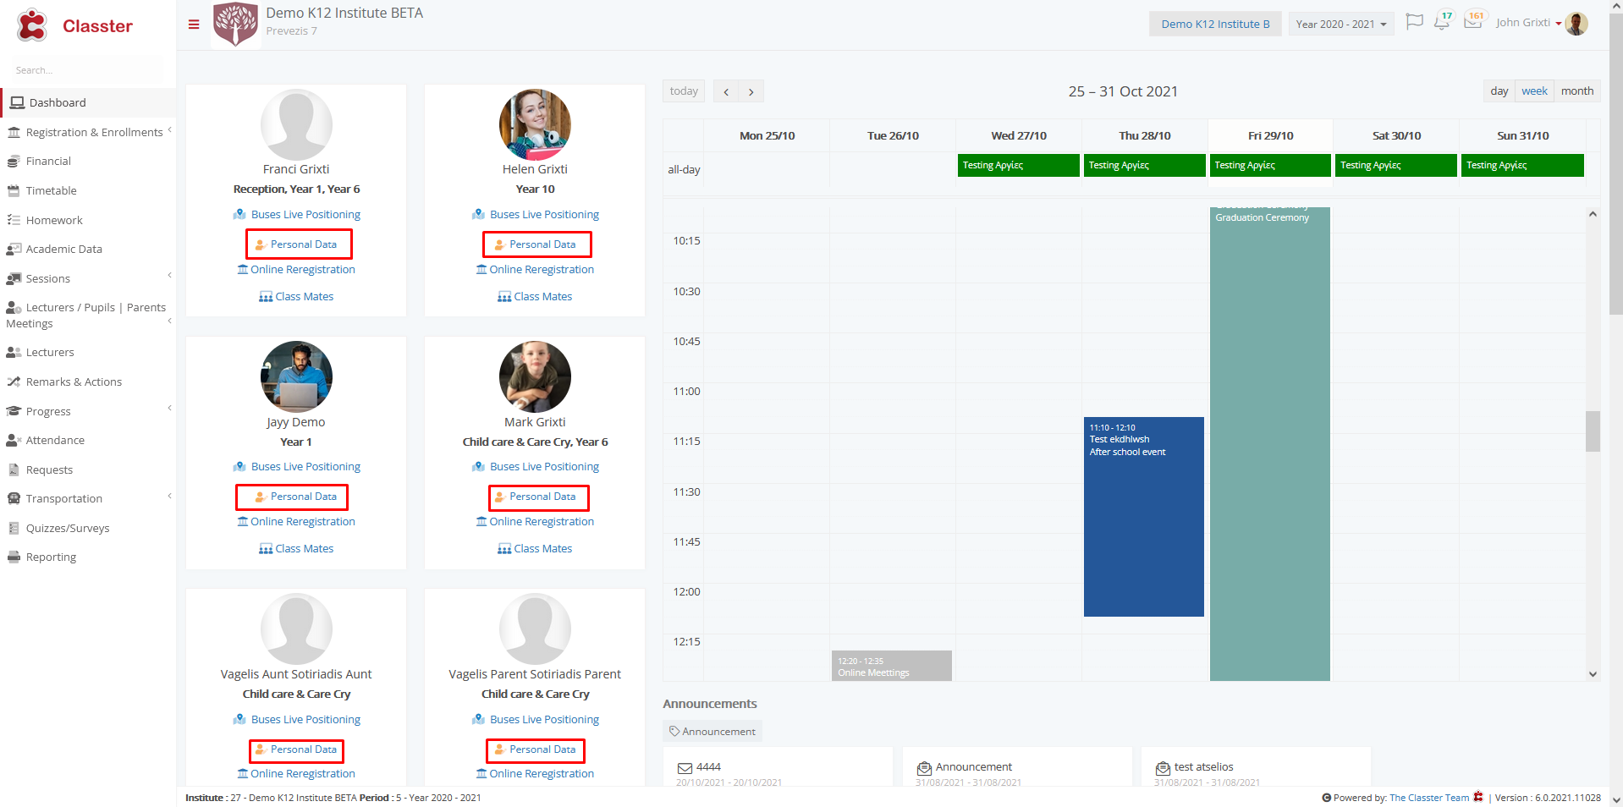This screenshot has width=1623, height=807.
Task: Go to next calendar week
Action: pyautogui.click(x=751, y=91)
